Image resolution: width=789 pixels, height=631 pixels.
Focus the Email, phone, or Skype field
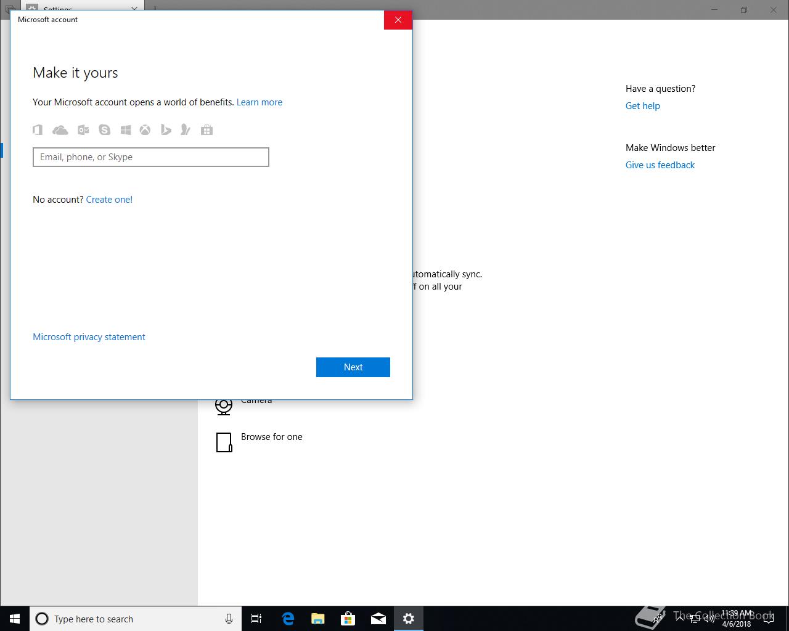(151, 157)
